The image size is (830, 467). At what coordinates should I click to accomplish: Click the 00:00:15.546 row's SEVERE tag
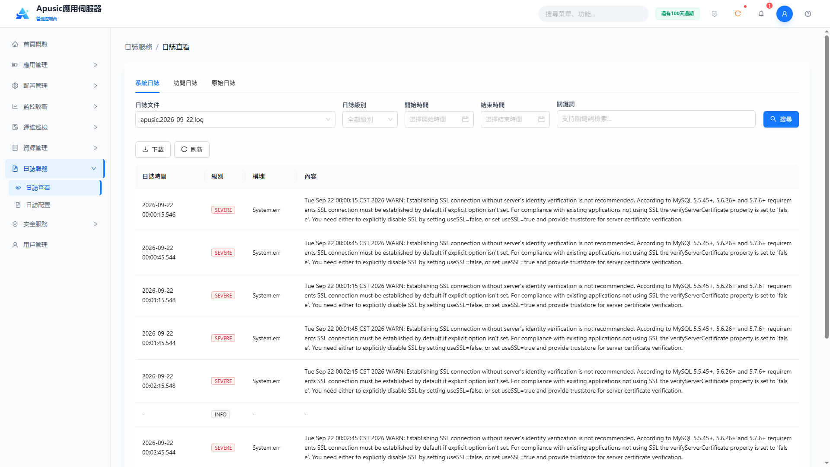point(223,210)
